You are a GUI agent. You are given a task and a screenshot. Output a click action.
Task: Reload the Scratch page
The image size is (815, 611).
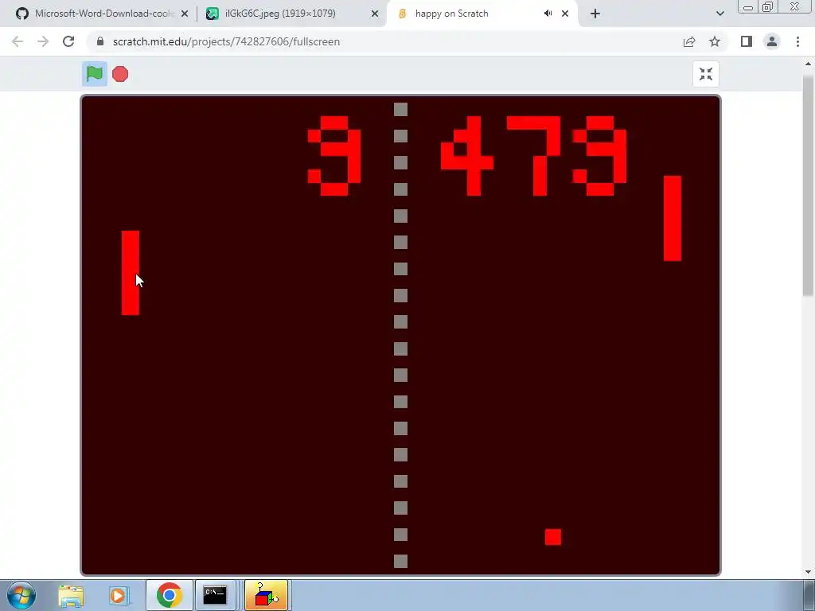click(68, 41)
